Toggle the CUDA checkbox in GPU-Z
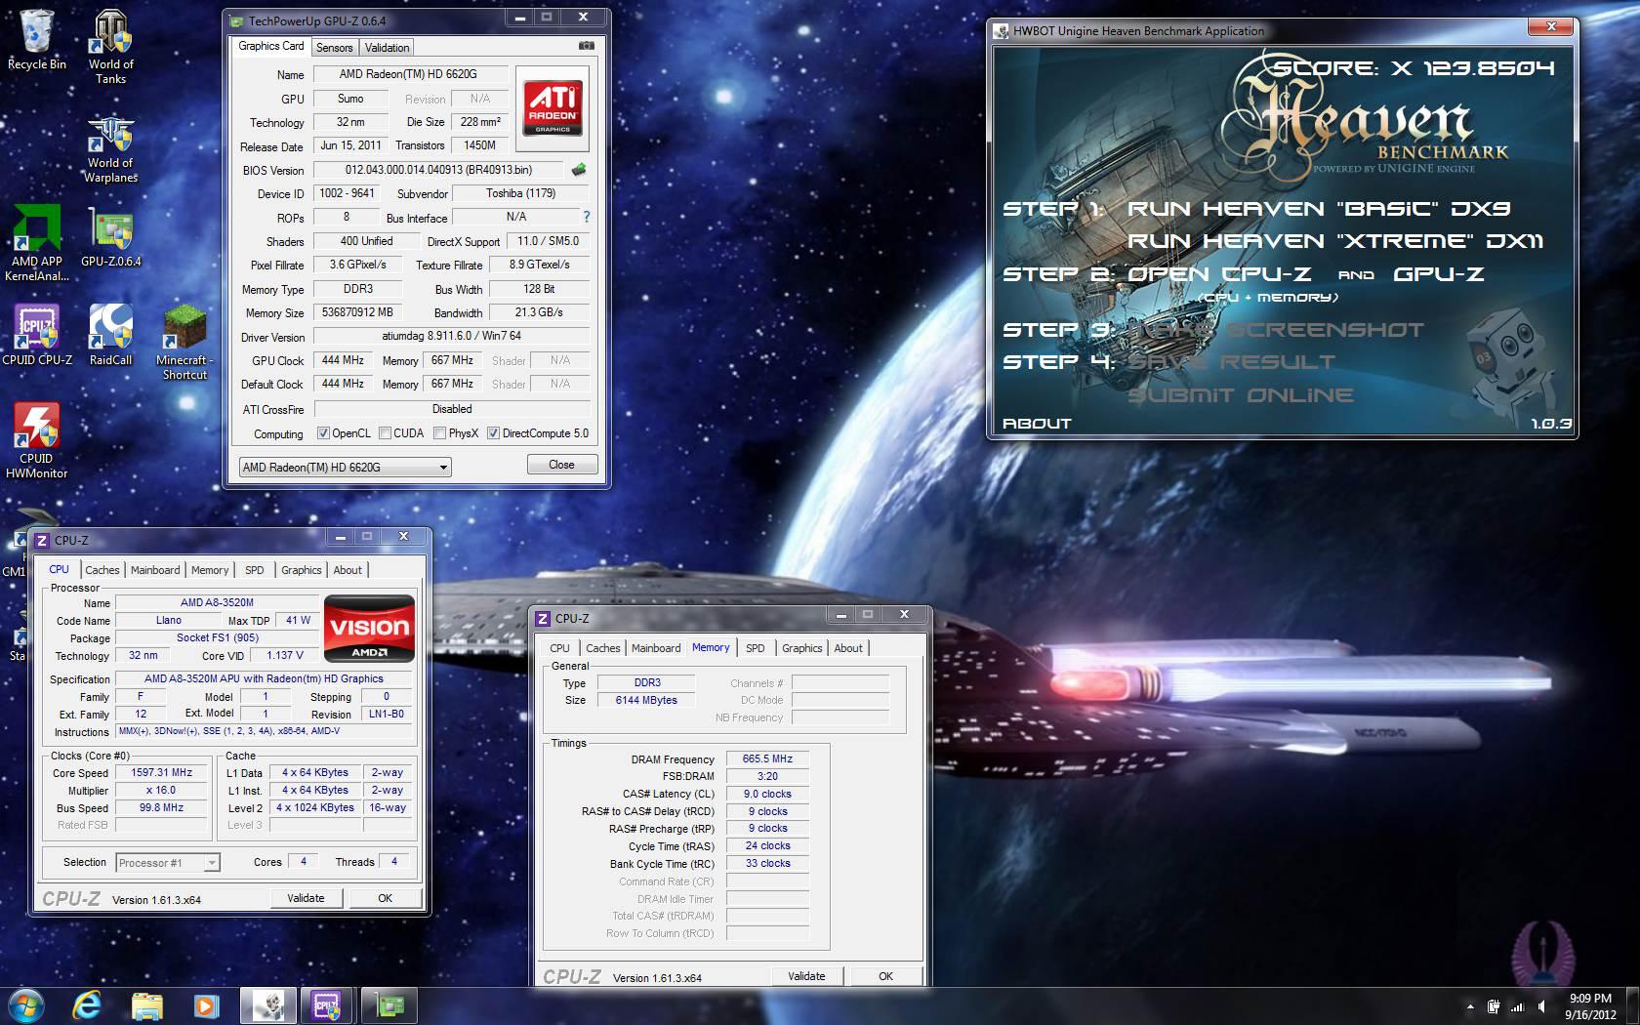This screenshot has width=1640, height=1025. 385,433
